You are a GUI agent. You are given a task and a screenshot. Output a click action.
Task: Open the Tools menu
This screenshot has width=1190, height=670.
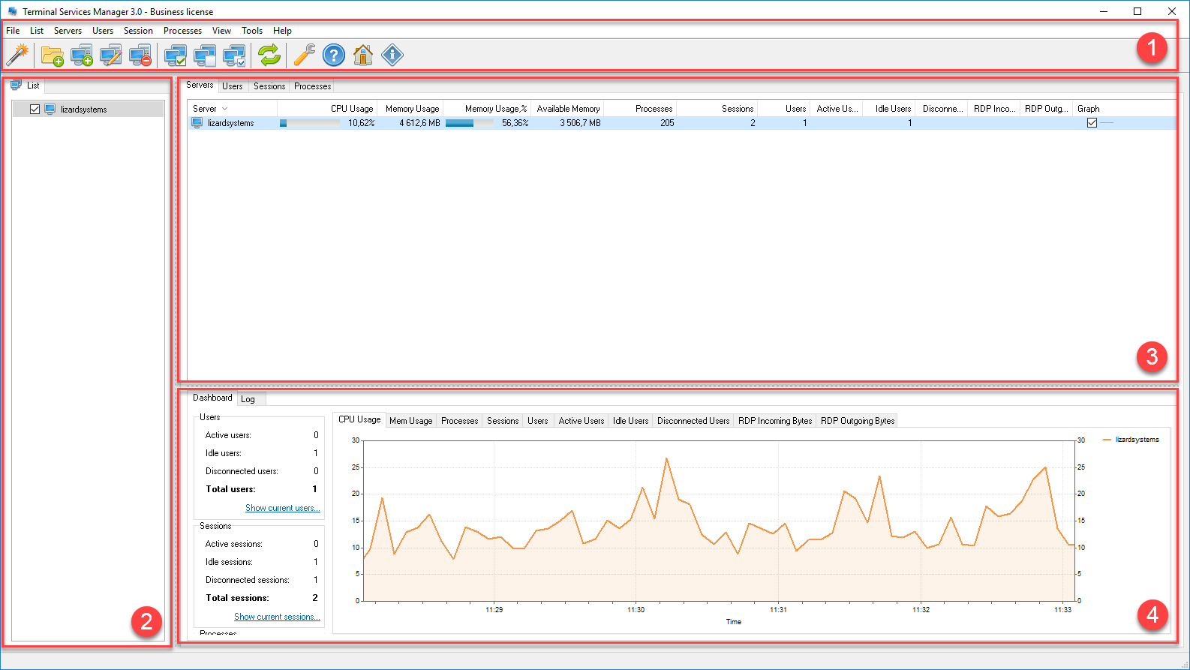tap(251, 31)
